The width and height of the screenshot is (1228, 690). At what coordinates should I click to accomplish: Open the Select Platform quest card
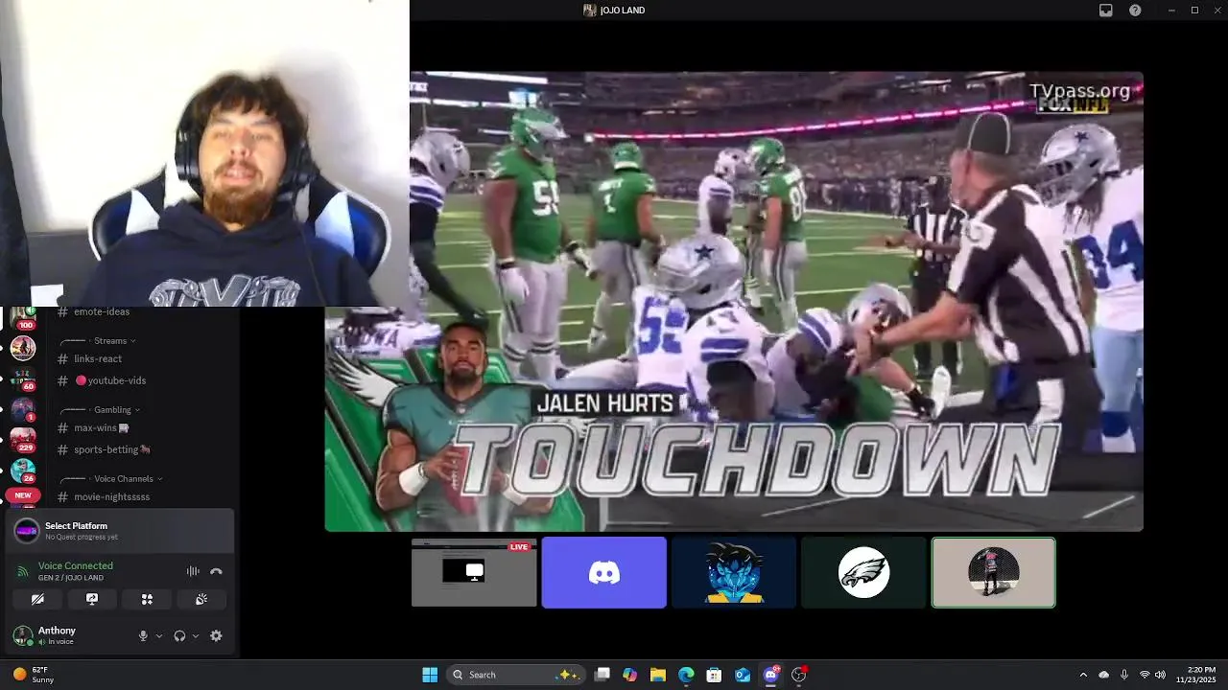pos(120,531)
